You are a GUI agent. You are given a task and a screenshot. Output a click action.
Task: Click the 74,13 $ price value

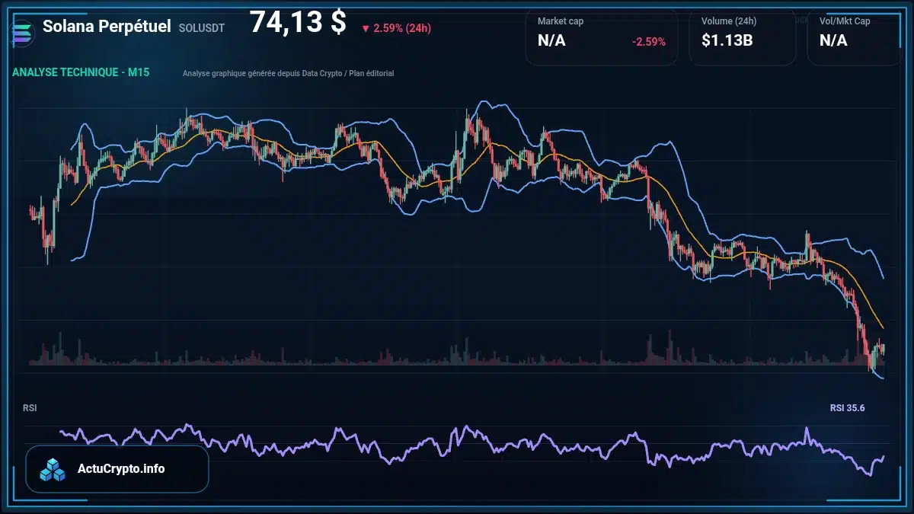pyautogui.click(x=298, y=23)
